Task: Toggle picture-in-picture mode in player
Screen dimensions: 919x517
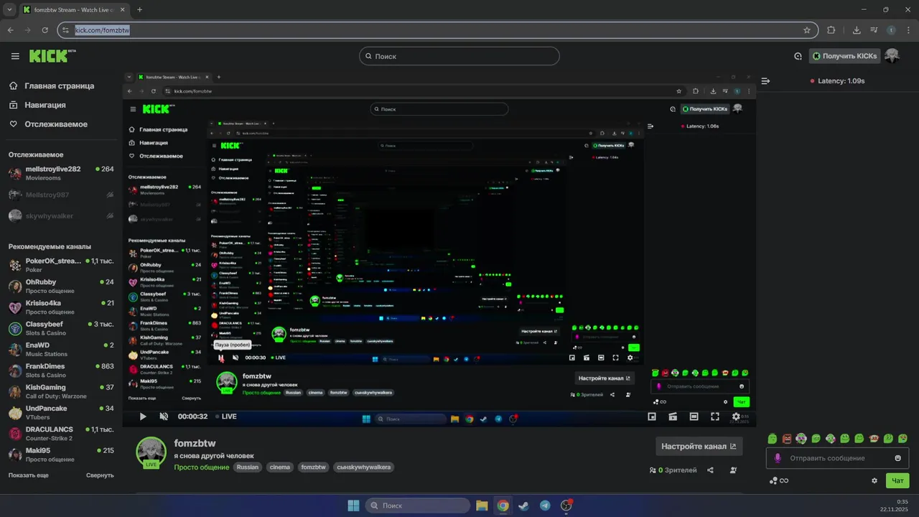Action: pyautogui.click(x=652, y=416)
